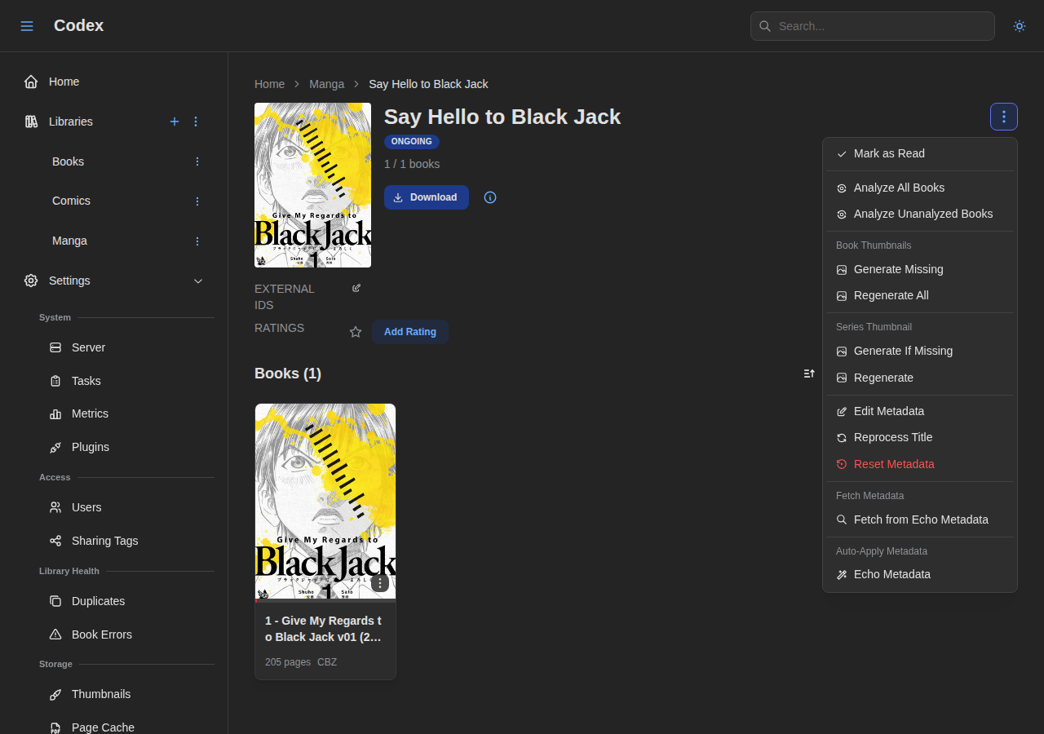
Task: Open the Manga library options menu
Action: 197,241
